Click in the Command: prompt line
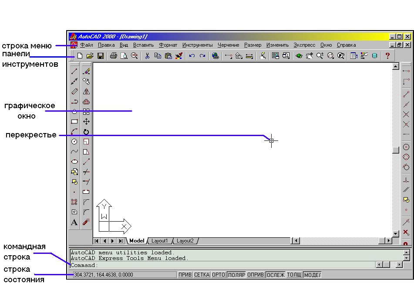Screen dimensions: 414x301 222,265
